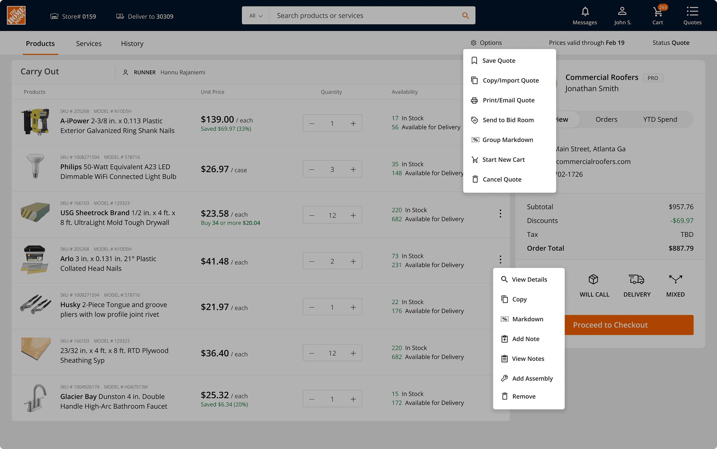Expand the All category search dropdown
Screen dimensions: 717x449
tap(256, 16)
